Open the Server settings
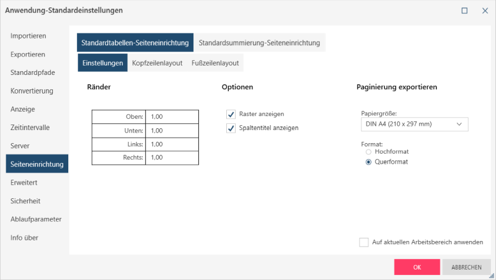The image size is (496, 280). pyautogui.click(x=20, y=146)
